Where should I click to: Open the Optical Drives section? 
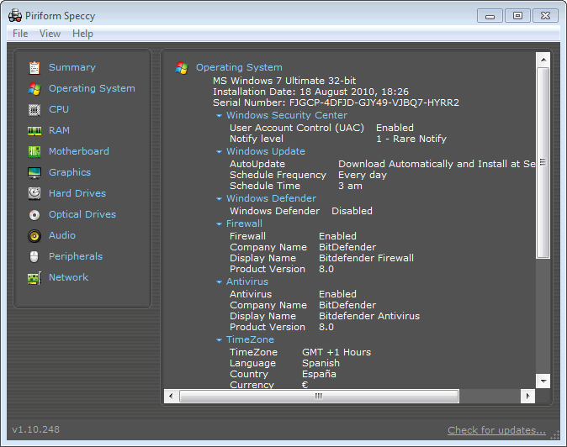tap(82, 214)
